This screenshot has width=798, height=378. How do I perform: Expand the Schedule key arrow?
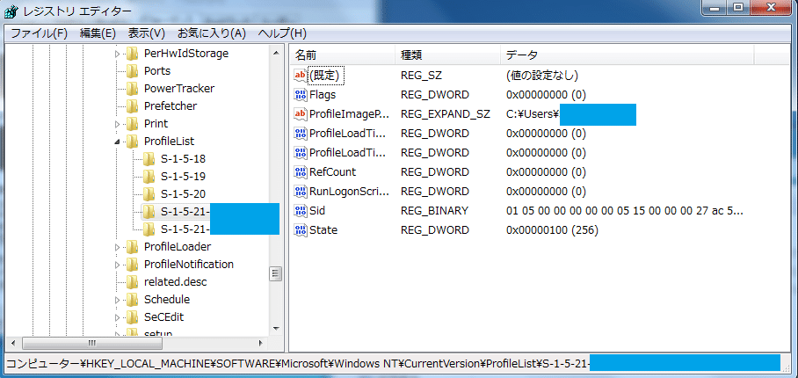(x=118, y=300)
